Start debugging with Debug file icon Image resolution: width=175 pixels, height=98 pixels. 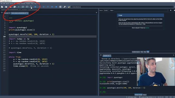point(35,7)
